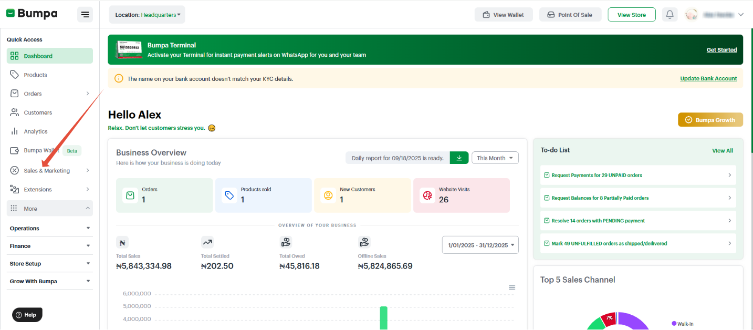This screenshot has width=753, height=330.
Task: Collapse the More section chevron
Action: 88,209
